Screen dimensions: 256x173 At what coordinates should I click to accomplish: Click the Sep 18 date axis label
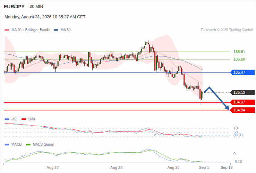pos(227,167)
